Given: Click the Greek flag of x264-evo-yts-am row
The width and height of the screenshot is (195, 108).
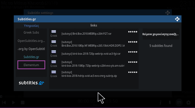Looking at the screenshot, I should [54, 62].
